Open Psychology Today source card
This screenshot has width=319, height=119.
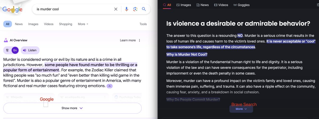(x=127, y=97)
